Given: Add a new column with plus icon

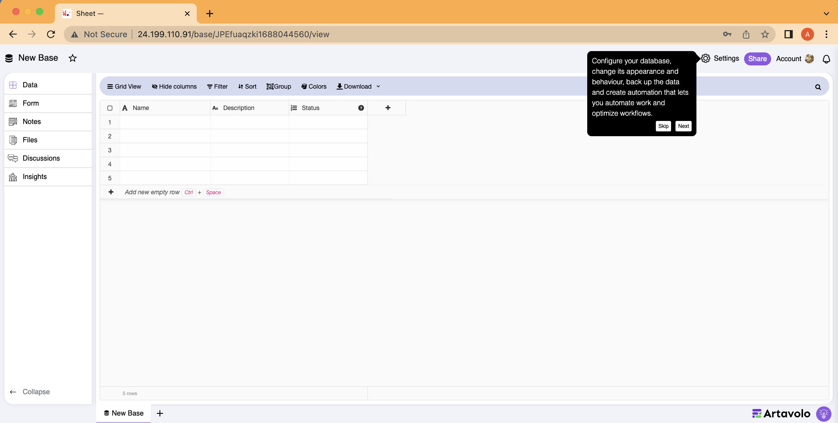Looking at the screenshot, I should point(388,108).
